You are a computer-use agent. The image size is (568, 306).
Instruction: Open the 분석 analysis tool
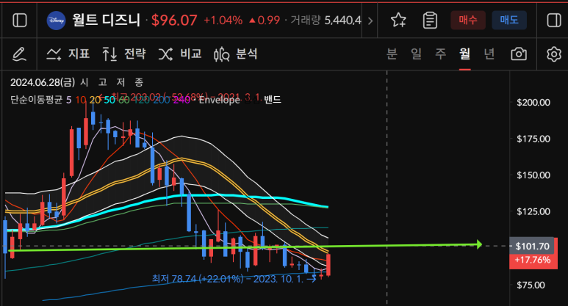[x=235, y=54]
